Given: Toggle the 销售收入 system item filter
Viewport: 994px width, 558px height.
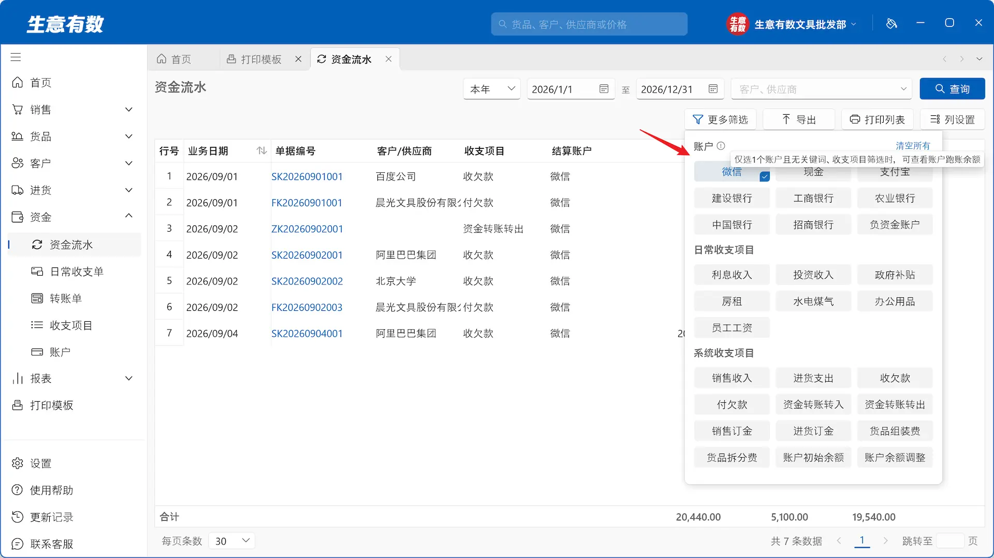Looking at the screenshot, I should [x=732, y=378].
